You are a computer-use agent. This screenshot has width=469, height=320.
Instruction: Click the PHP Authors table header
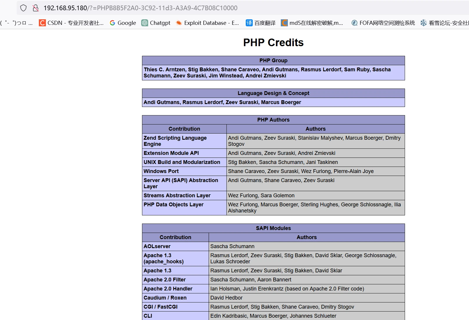(x=274, y=120)
